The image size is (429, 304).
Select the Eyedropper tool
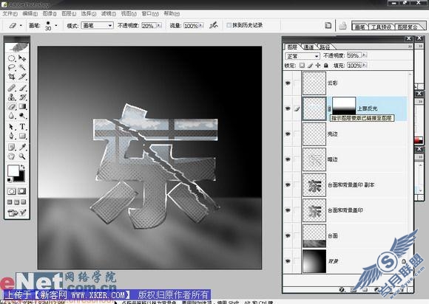[x=22, y=148]
